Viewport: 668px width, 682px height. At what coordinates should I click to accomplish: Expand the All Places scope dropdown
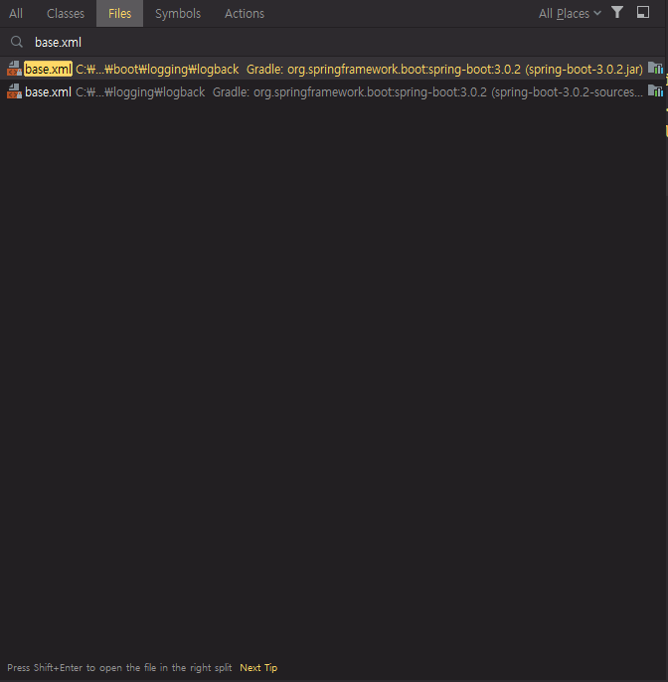(x=570, y=14)
